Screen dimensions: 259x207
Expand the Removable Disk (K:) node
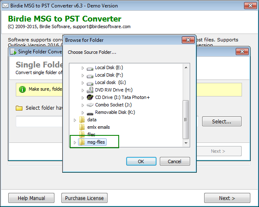click(x=83, y=112)
